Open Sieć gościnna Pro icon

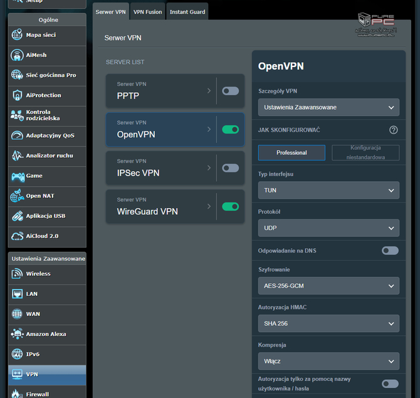[x=17, y=75]
